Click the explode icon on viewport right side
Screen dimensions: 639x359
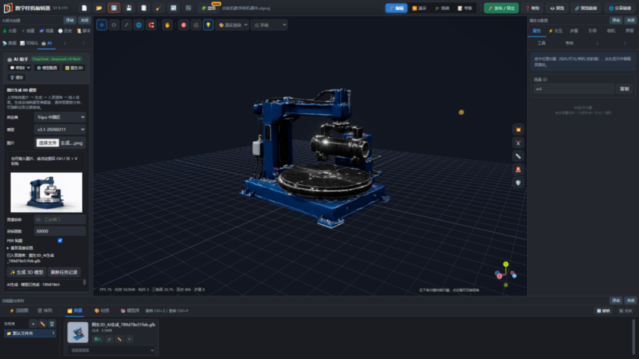pos(518,130)
